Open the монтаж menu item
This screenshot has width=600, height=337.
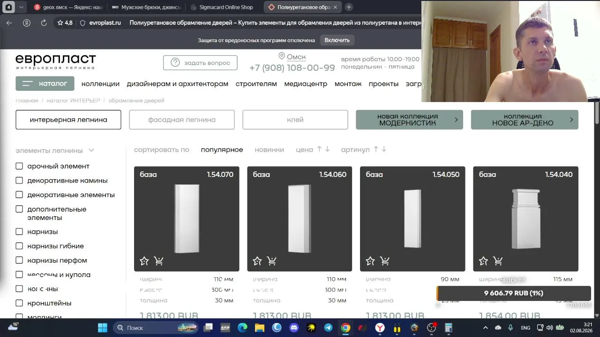[348, 84]
